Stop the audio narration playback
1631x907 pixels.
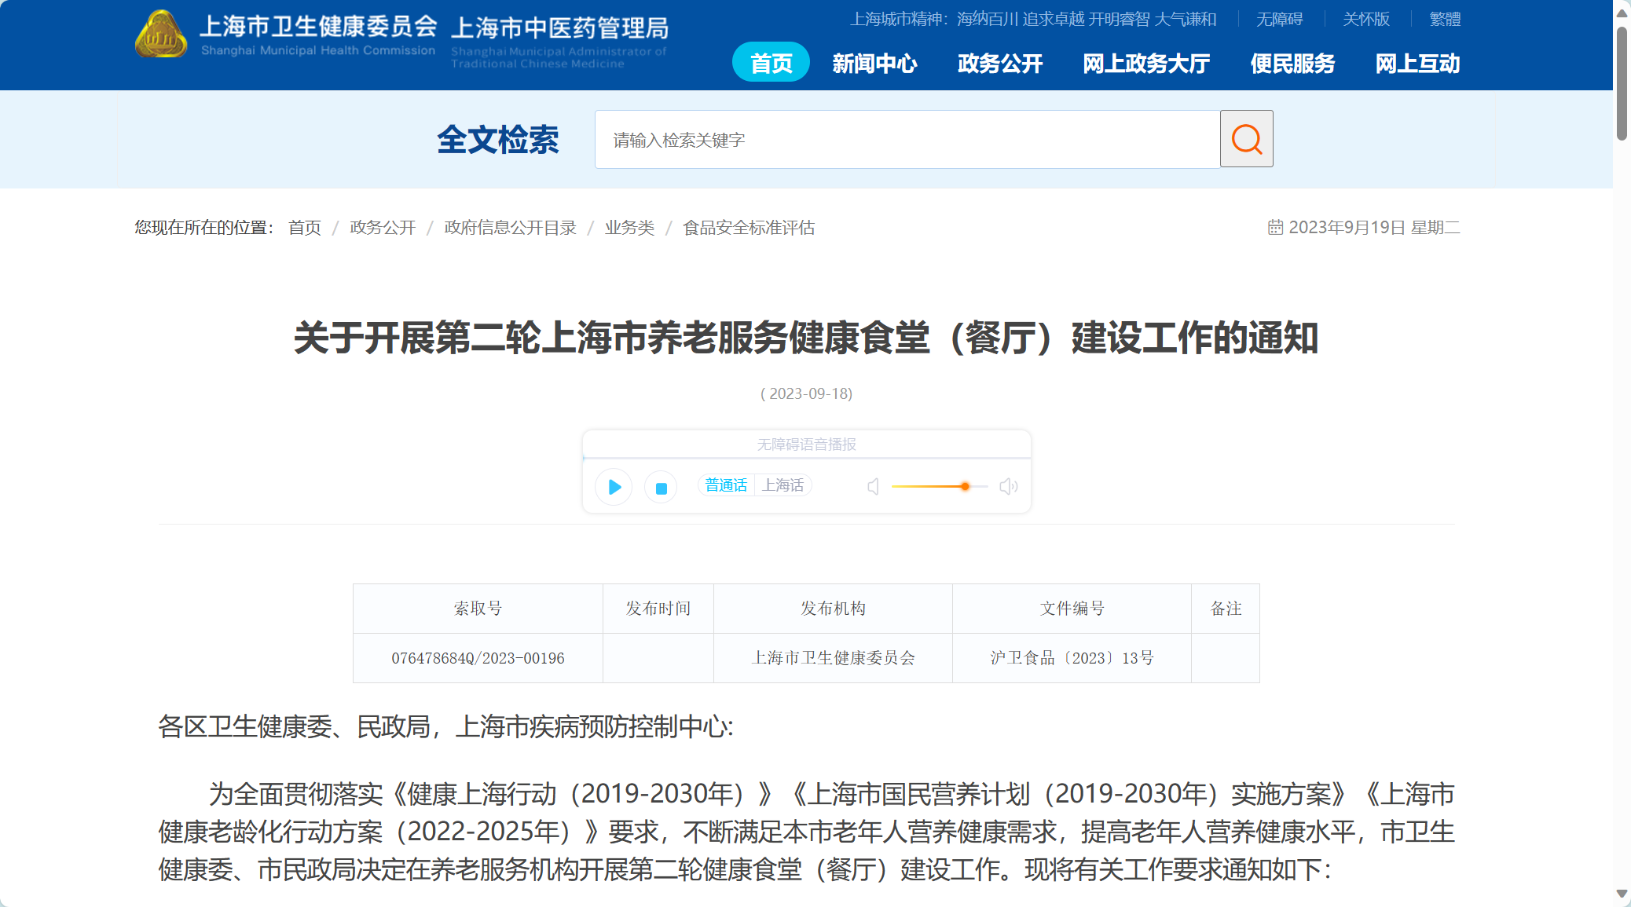pos(661,488)
